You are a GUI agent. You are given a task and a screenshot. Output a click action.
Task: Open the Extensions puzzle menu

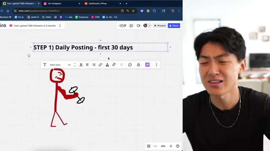point(154,11)
